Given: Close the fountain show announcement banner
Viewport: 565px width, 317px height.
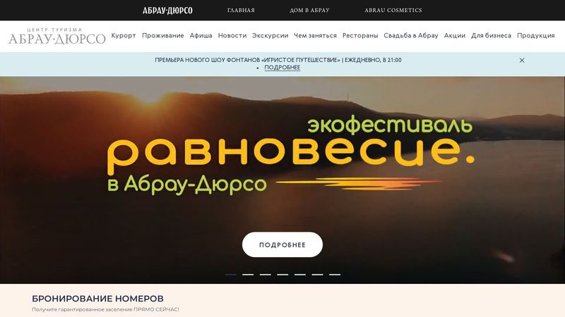Looking at the screenshot, I should pyautogui.click(x=522, y=61).
